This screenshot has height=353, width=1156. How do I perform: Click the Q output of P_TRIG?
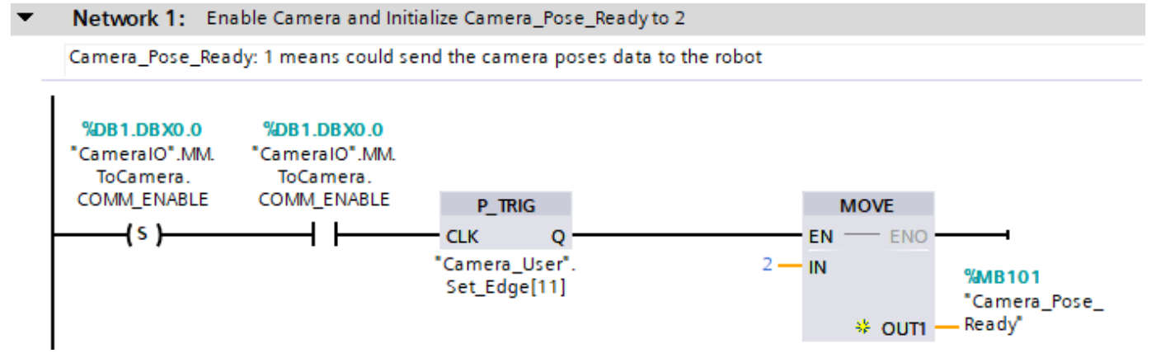[557, 237]
